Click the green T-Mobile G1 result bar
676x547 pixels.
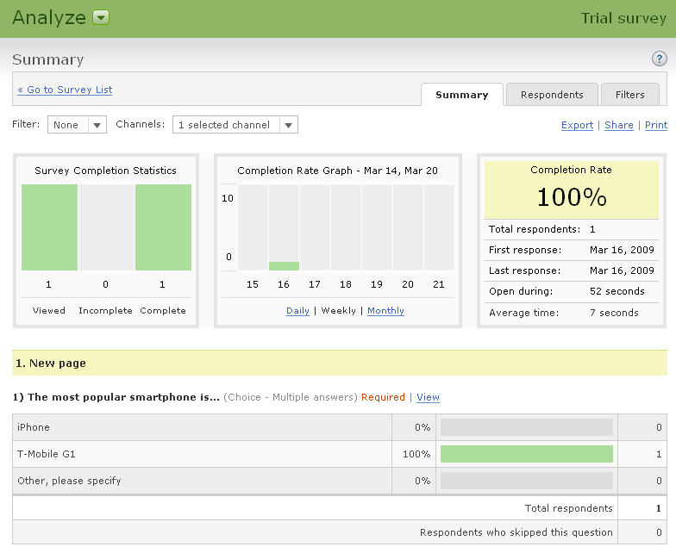coord(526,454)
